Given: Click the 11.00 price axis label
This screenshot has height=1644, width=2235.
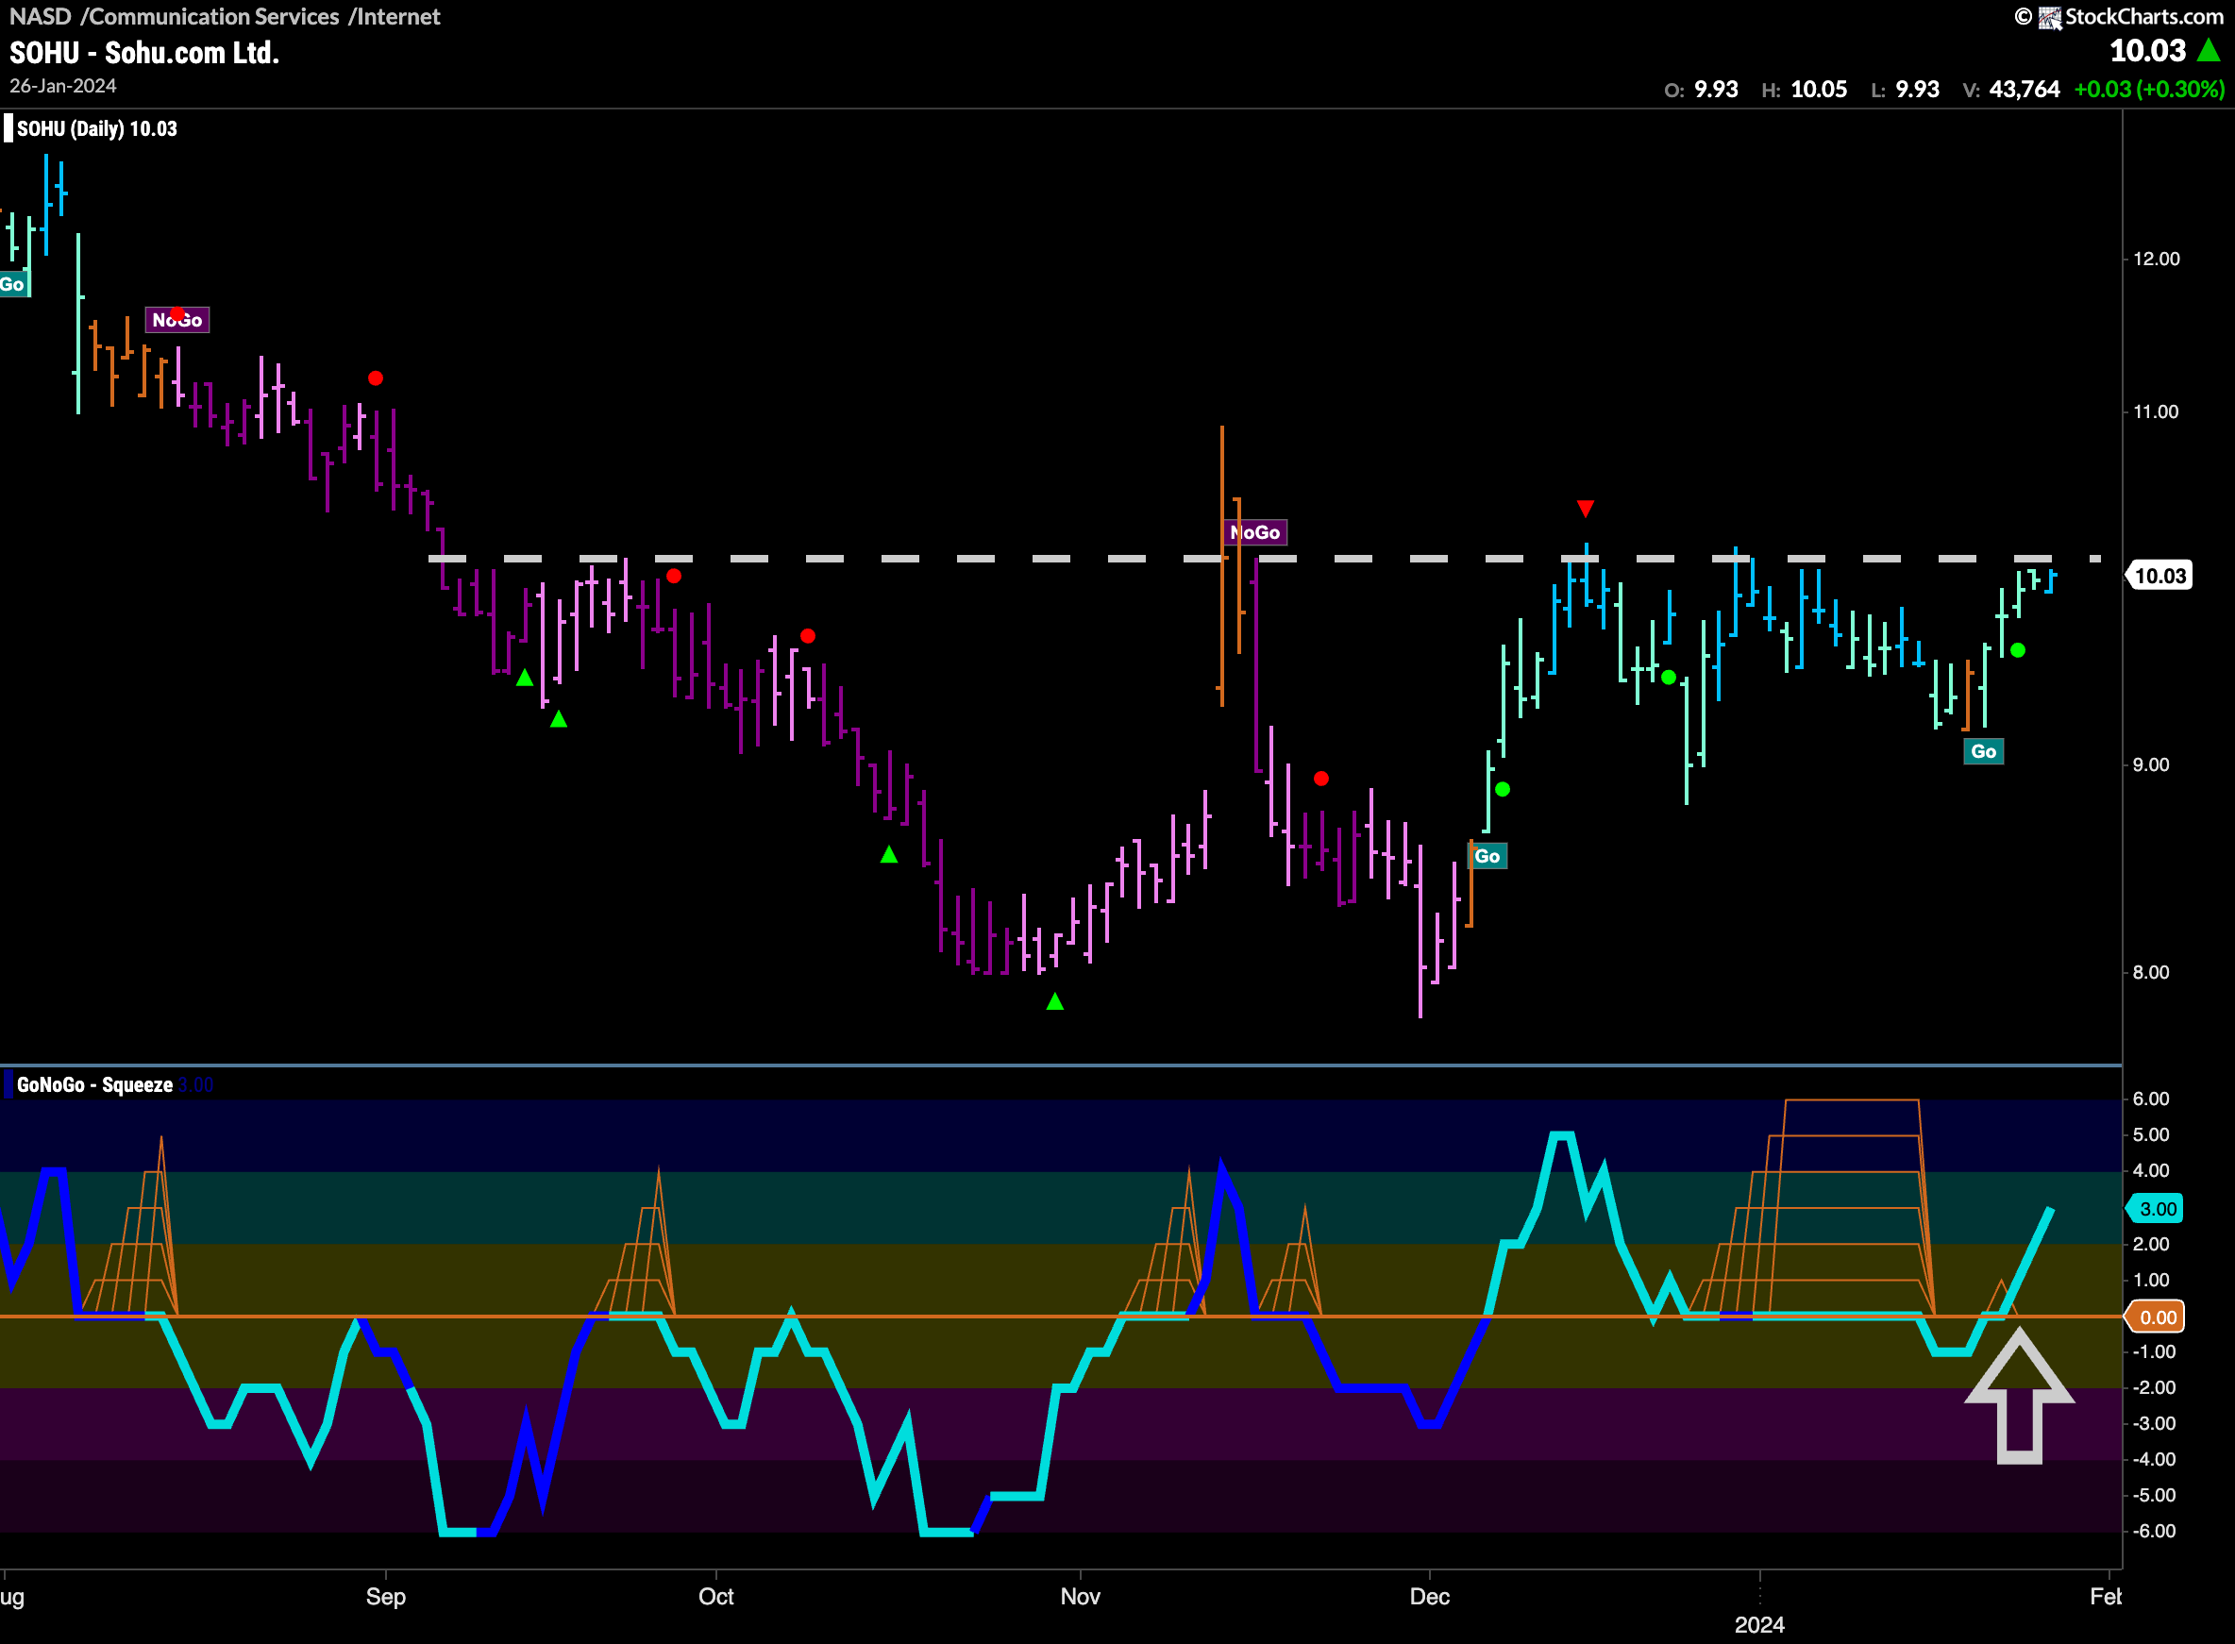Looking at the screenshot, I should [x=2156, y=411].
